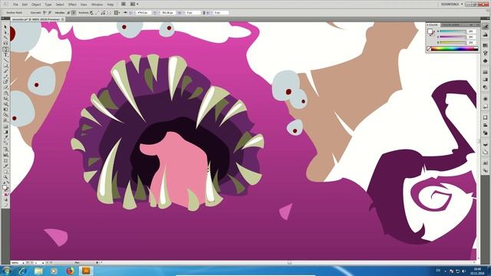Select the Type tool
This screenshot has width=491, height=276.
[x=5, y=54]
